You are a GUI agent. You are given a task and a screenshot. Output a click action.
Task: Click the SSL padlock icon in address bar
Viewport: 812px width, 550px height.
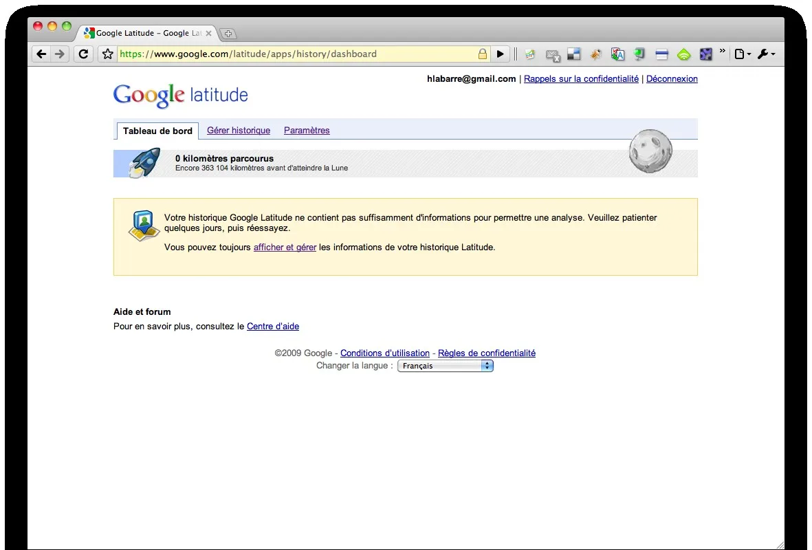coord(482,54)
